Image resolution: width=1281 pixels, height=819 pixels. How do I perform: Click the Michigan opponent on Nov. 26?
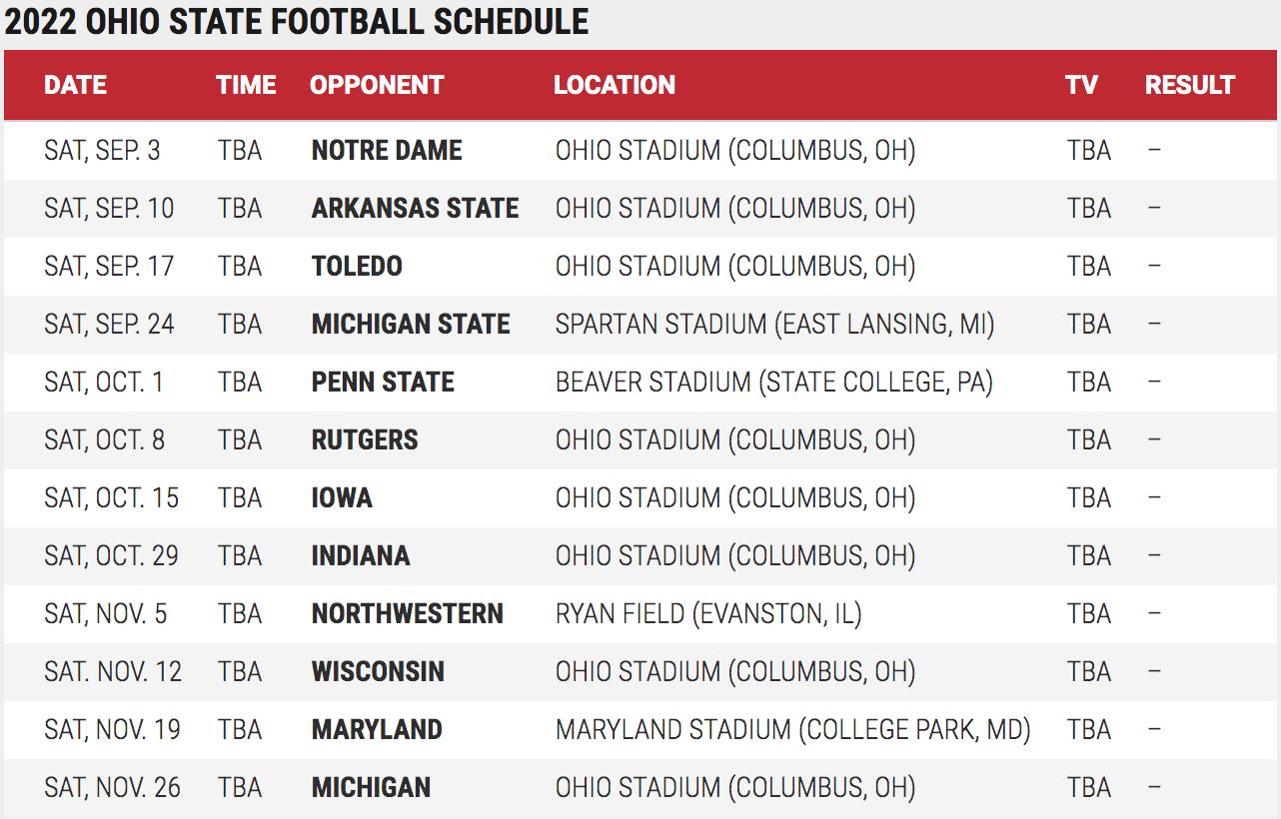(x=371, y=788)
